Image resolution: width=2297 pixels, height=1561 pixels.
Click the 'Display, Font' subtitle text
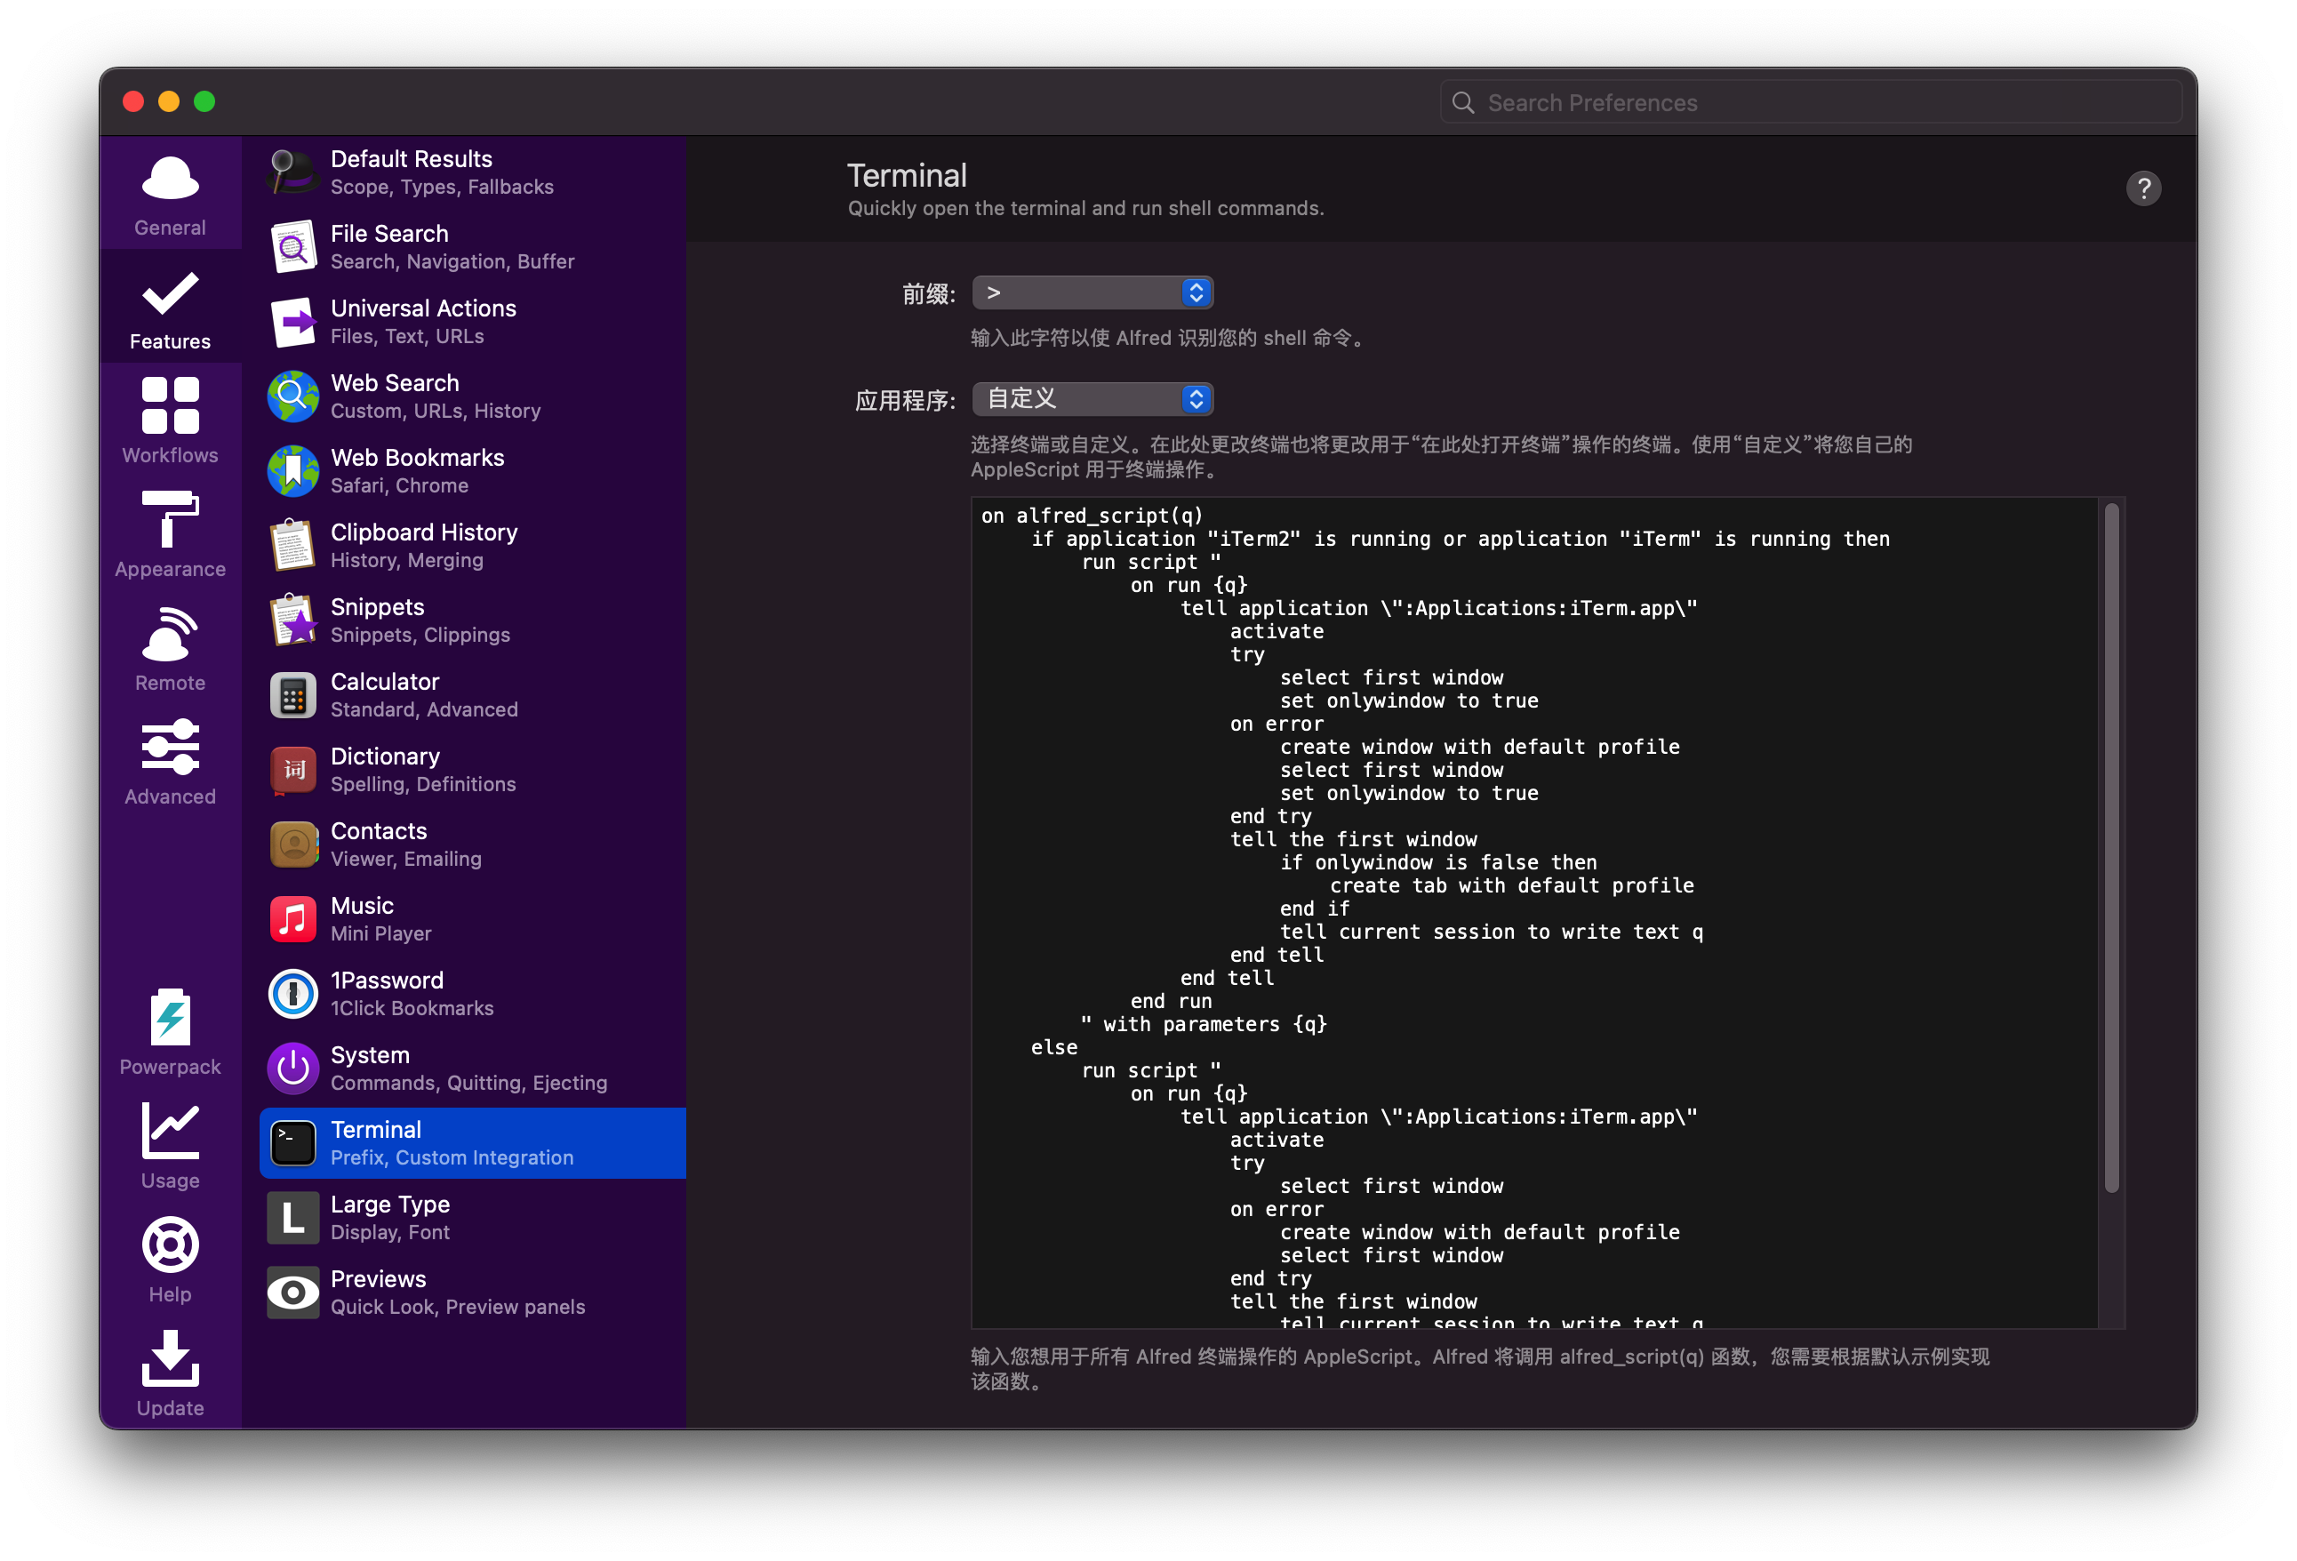389,1232
